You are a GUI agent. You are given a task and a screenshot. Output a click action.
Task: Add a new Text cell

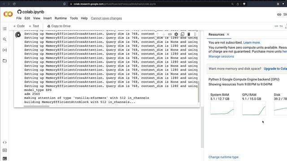click(x=34, y=26)
